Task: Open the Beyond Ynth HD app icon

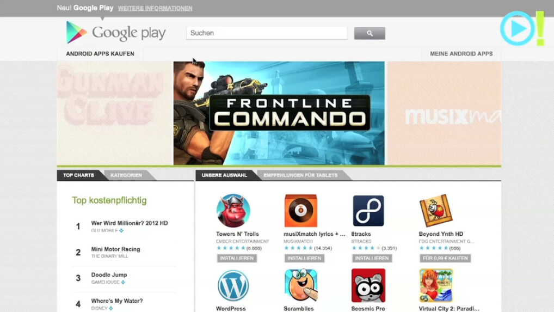Action: click(436, 211)
